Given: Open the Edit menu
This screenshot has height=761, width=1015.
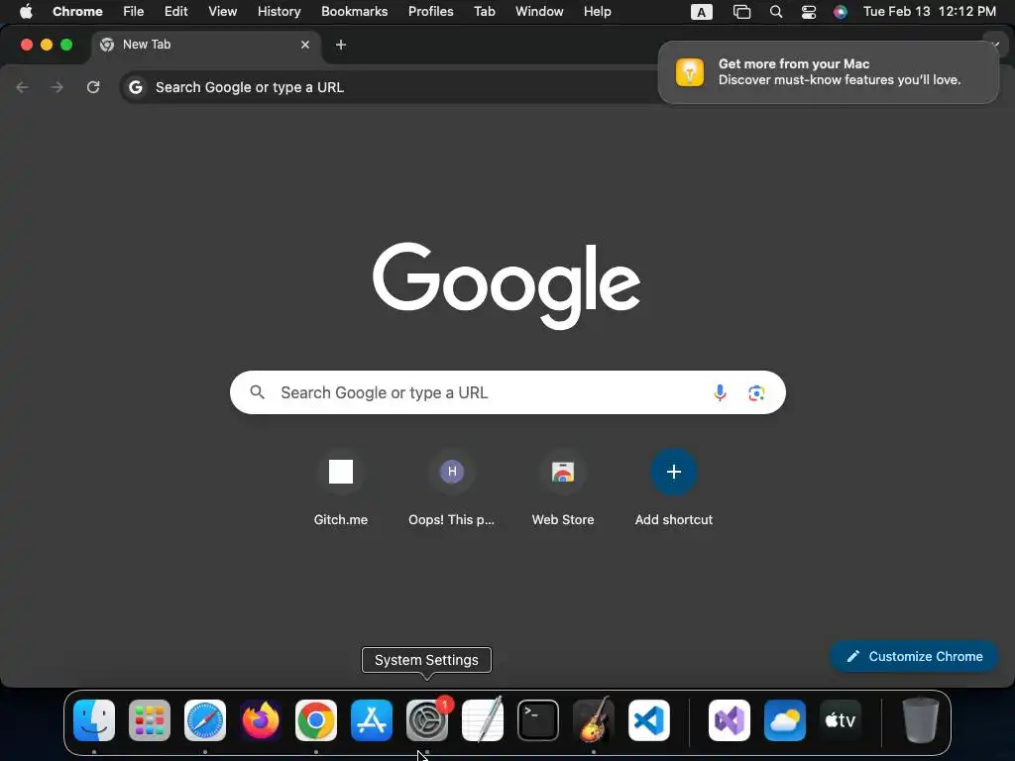Looking at the screenshot, I should [175, 12].
